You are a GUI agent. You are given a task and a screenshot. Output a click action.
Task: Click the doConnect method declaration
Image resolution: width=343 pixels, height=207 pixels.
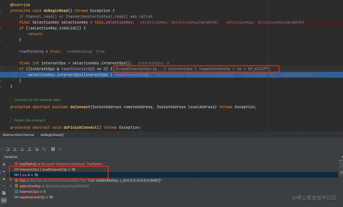click(x=133, y=107)
